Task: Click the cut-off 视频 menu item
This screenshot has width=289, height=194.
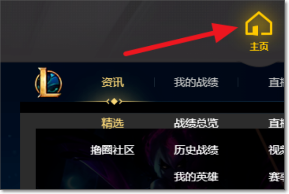Action: coord(276,150)
